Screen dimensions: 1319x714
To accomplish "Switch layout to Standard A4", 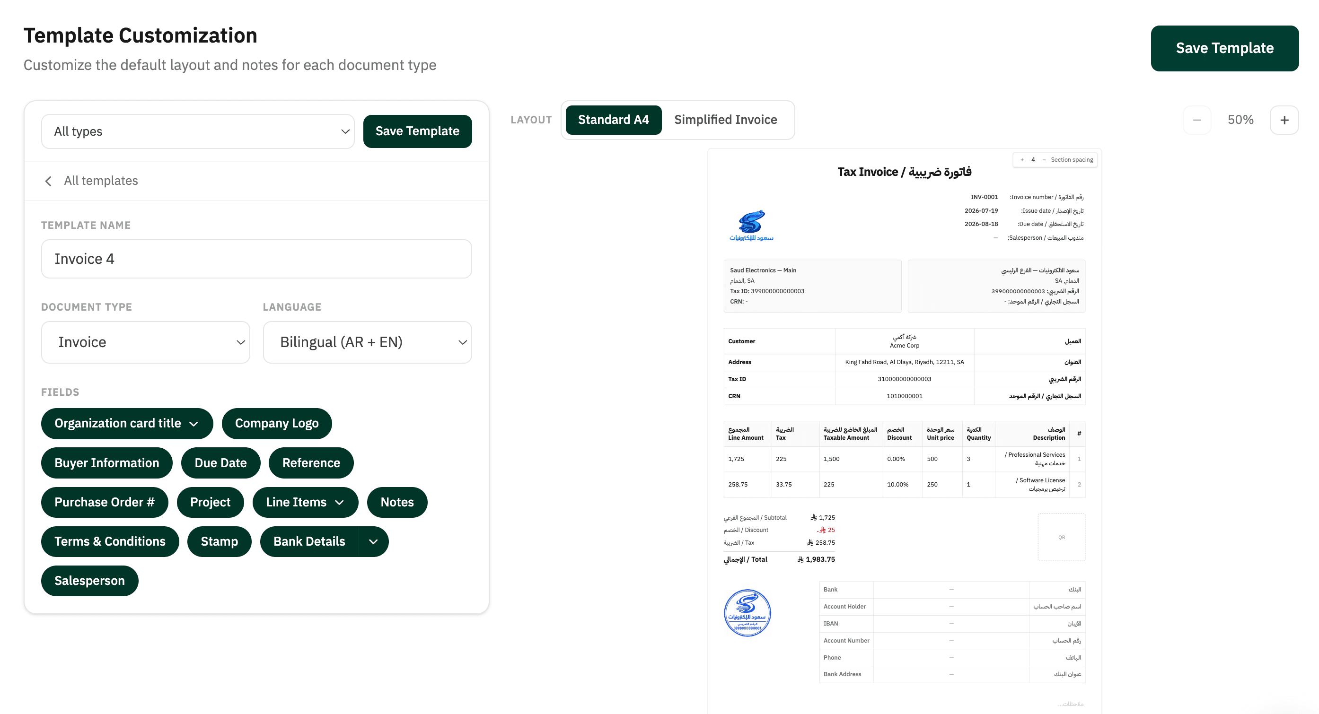I will (x=614, y=120).
